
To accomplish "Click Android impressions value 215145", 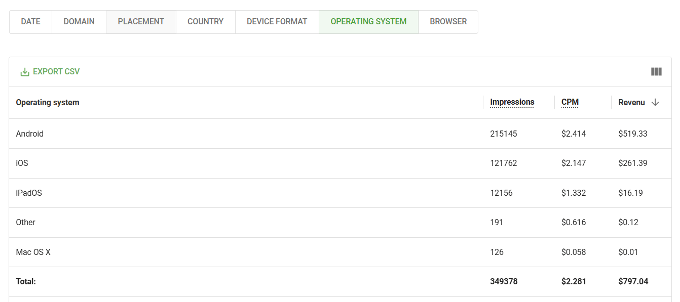I will (x=504, y=134).
